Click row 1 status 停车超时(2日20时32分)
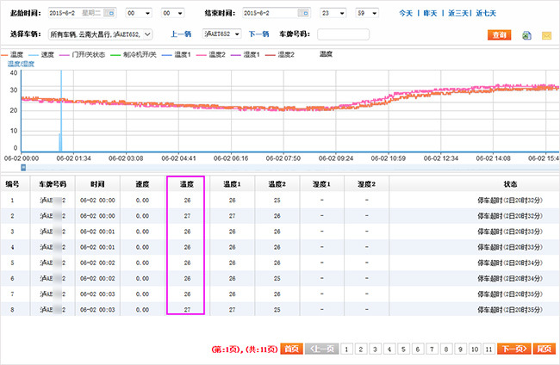The width and height of the screenshot is (560, 365). tap(510, 201)
